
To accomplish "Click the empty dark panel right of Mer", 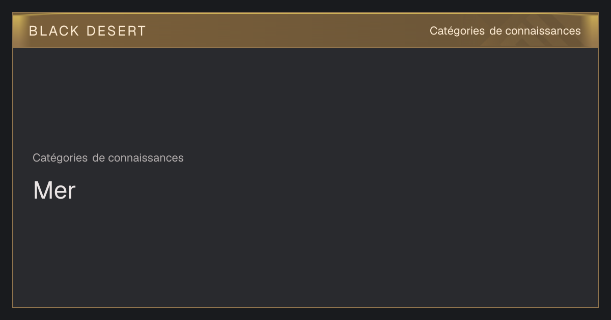I will (x=336, y=190).
